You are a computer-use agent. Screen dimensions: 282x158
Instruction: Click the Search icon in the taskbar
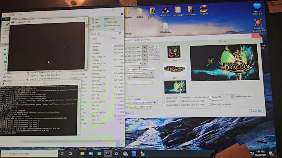4,154
